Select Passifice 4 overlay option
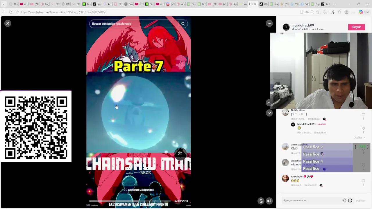The height and width of the screenshot is (209, 372). (x=327, y=161)
